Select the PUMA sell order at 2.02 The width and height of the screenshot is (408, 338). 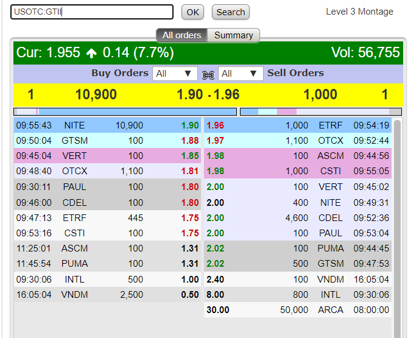(298, 248)
